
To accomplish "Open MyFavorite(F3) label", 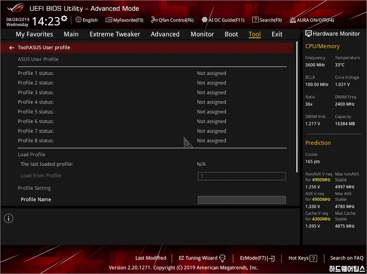I will 128,20.
